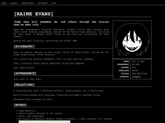Click the 'No Cloaca or Tentacle' note

click(x=66, y=119)
